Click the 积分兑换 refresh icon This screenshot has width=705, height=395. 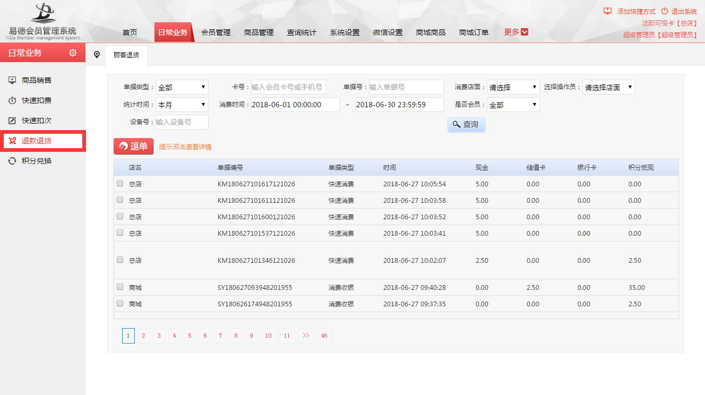(x=12, y=161)
